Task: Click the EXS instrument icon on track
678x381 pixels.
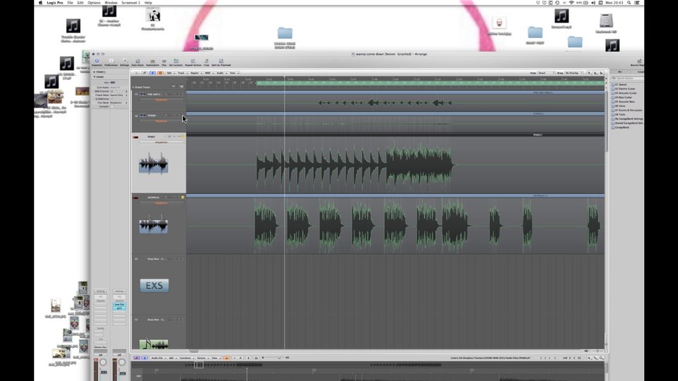Action: click(155, 286)
